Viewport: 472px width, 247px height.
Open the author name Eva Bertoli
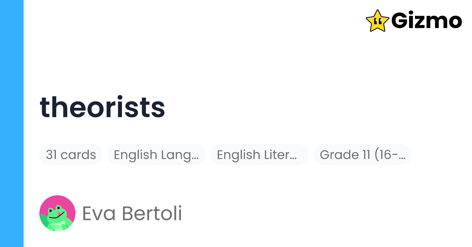click(x=132, y=214)
